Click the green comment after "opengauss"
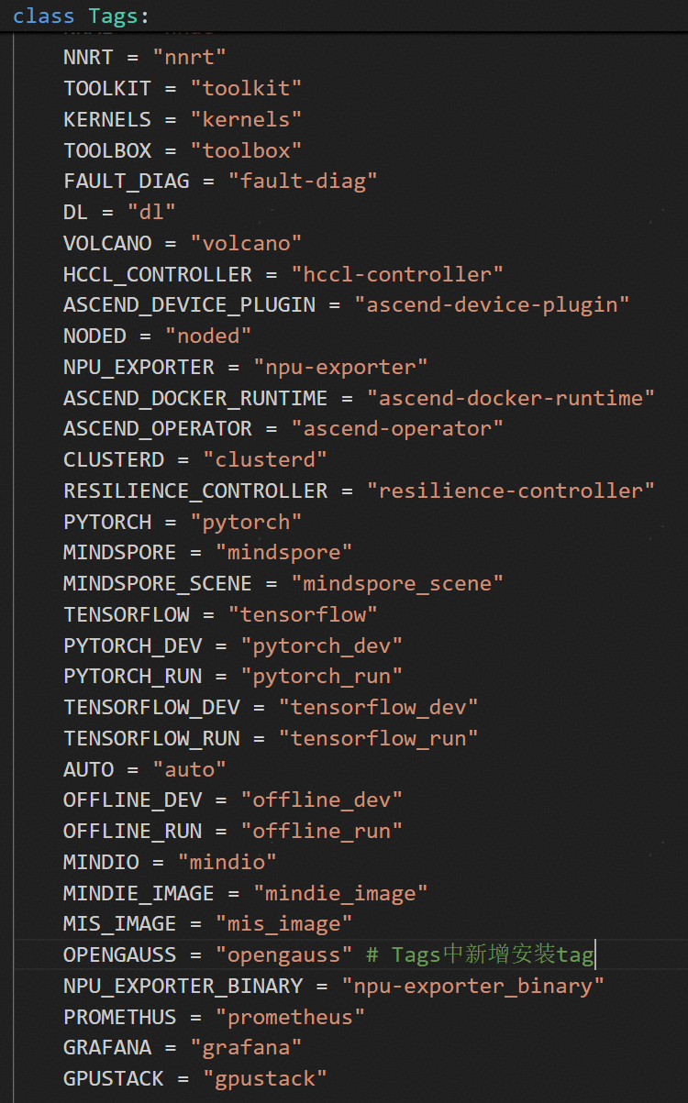This screenshot has height=1103, width=688. coord(481,954)
